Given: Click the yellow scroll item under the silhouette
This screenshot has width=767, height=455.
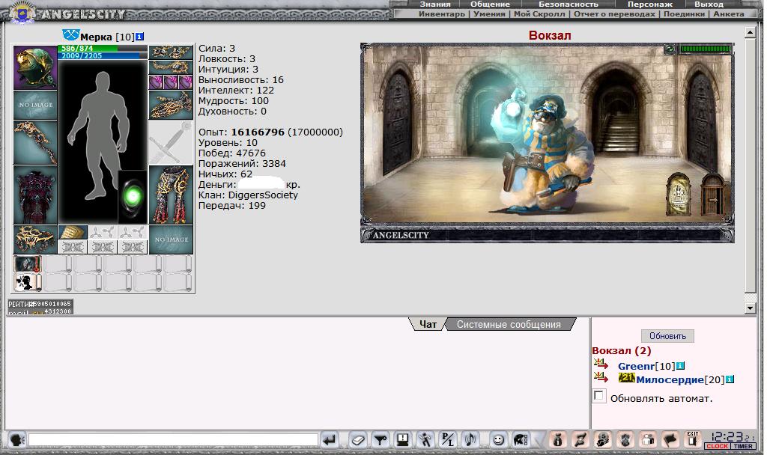Looking at the screenshot, I should (73, 232).
